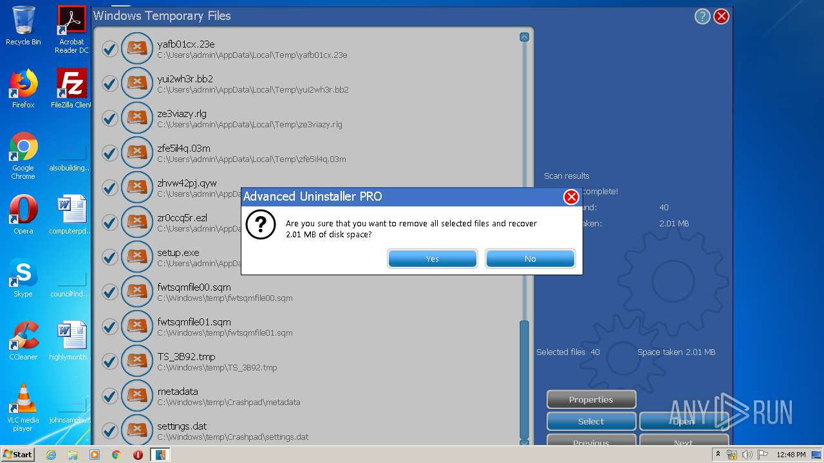This screenshot has height=463, width=824.
Task: Close the Advanced Uninstaller PRO dialog
Action: [571, 197]
